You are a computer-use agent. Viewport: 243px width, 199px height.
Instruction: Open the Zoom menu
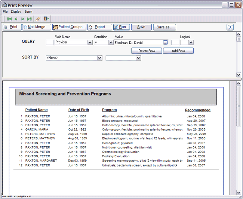28,12
